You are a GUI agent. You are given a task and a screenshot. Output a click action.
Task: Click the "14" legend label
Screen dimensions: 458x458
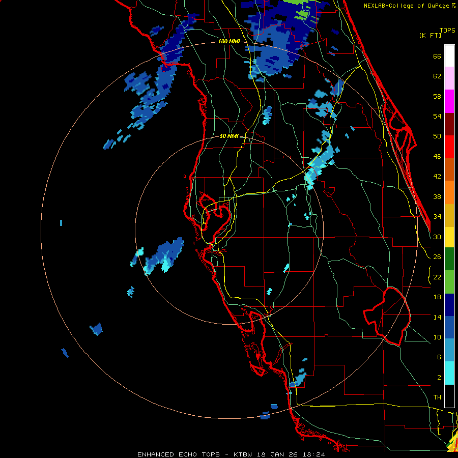[x=437, y=317]
